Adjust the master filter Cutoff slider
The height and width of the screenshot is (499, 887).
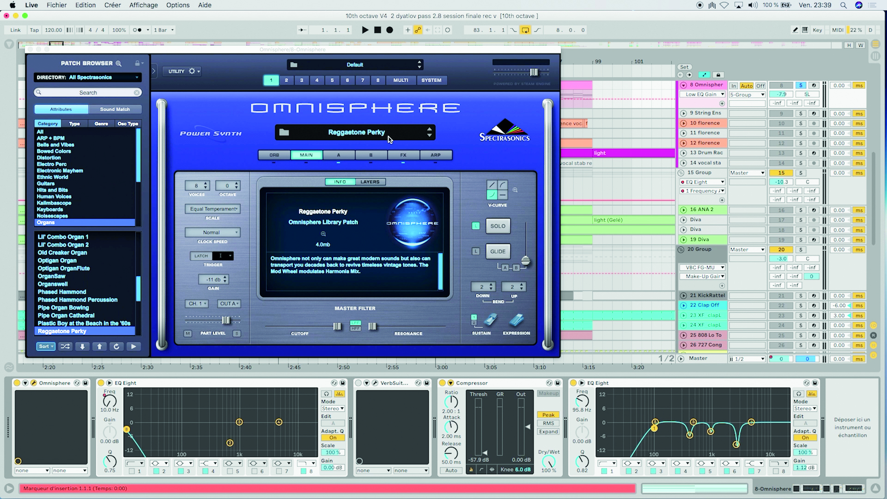pyautogui.click(x=337, y=327)
